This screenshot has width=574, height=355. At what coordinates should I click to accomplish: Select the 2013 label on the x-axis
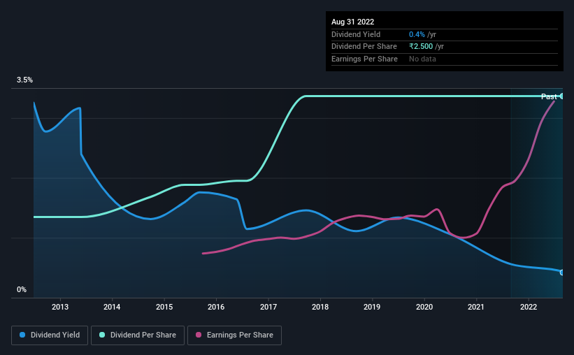[60, 307]
